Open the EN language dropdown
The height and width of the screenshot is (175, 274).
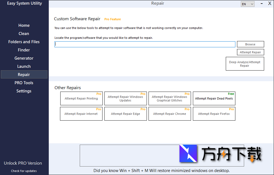click(247, 4)
